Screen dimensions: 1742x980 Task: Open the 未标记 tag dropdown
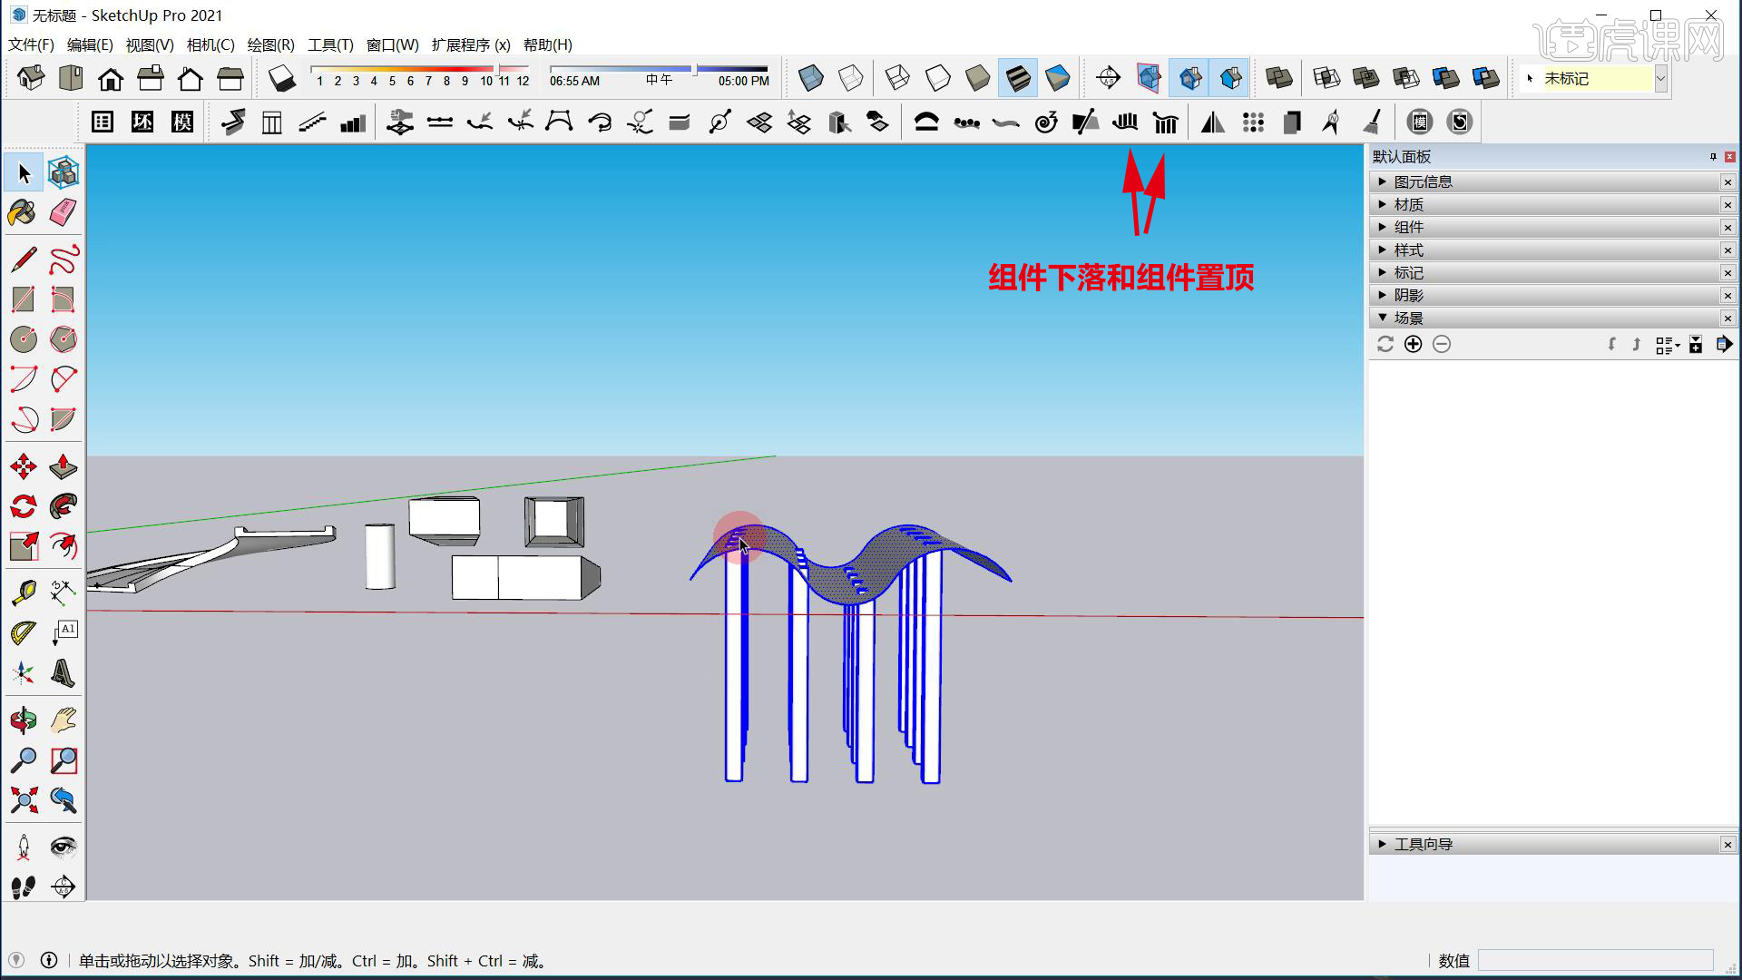[x=1660, y=79]
